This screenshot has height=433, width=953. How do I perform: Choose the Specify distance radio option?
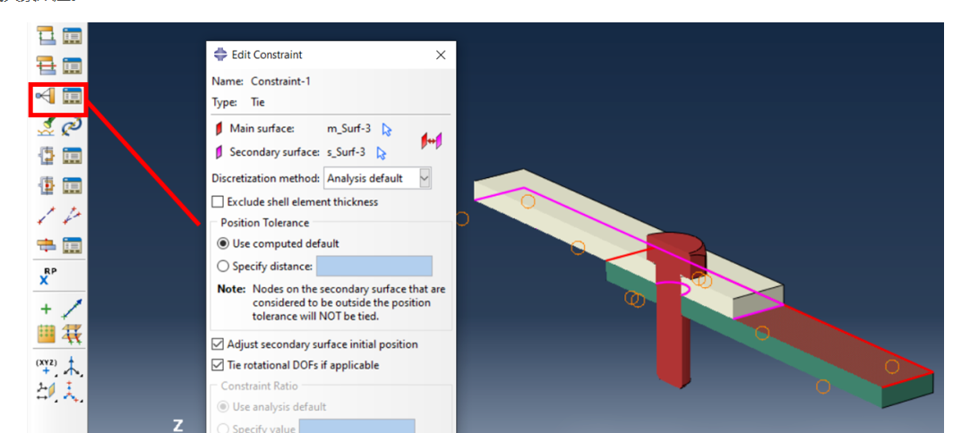tap(223, 266)
